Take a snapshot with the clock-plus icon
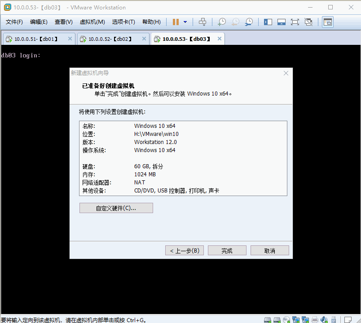 [222, 22]
